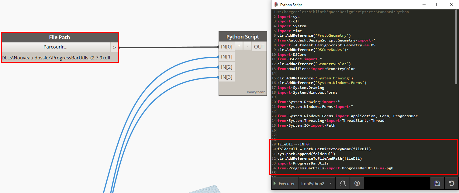Click the green play icon beside Exécuter
This screenshot has height=193, width=459.
coord(275,183)
